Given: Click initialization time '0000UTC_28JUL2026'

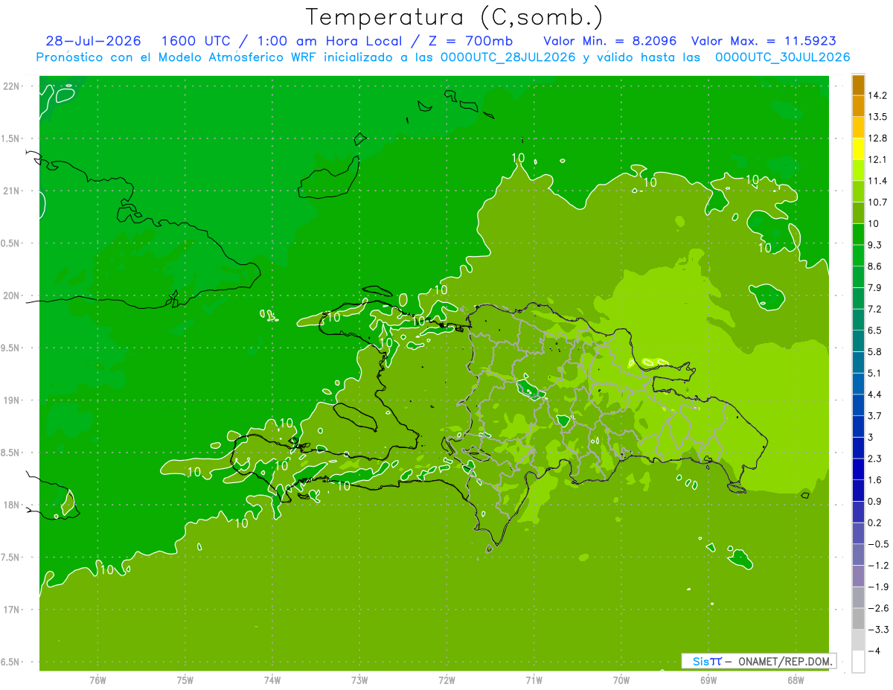Looking at the screenshot, I should (508, 57).
